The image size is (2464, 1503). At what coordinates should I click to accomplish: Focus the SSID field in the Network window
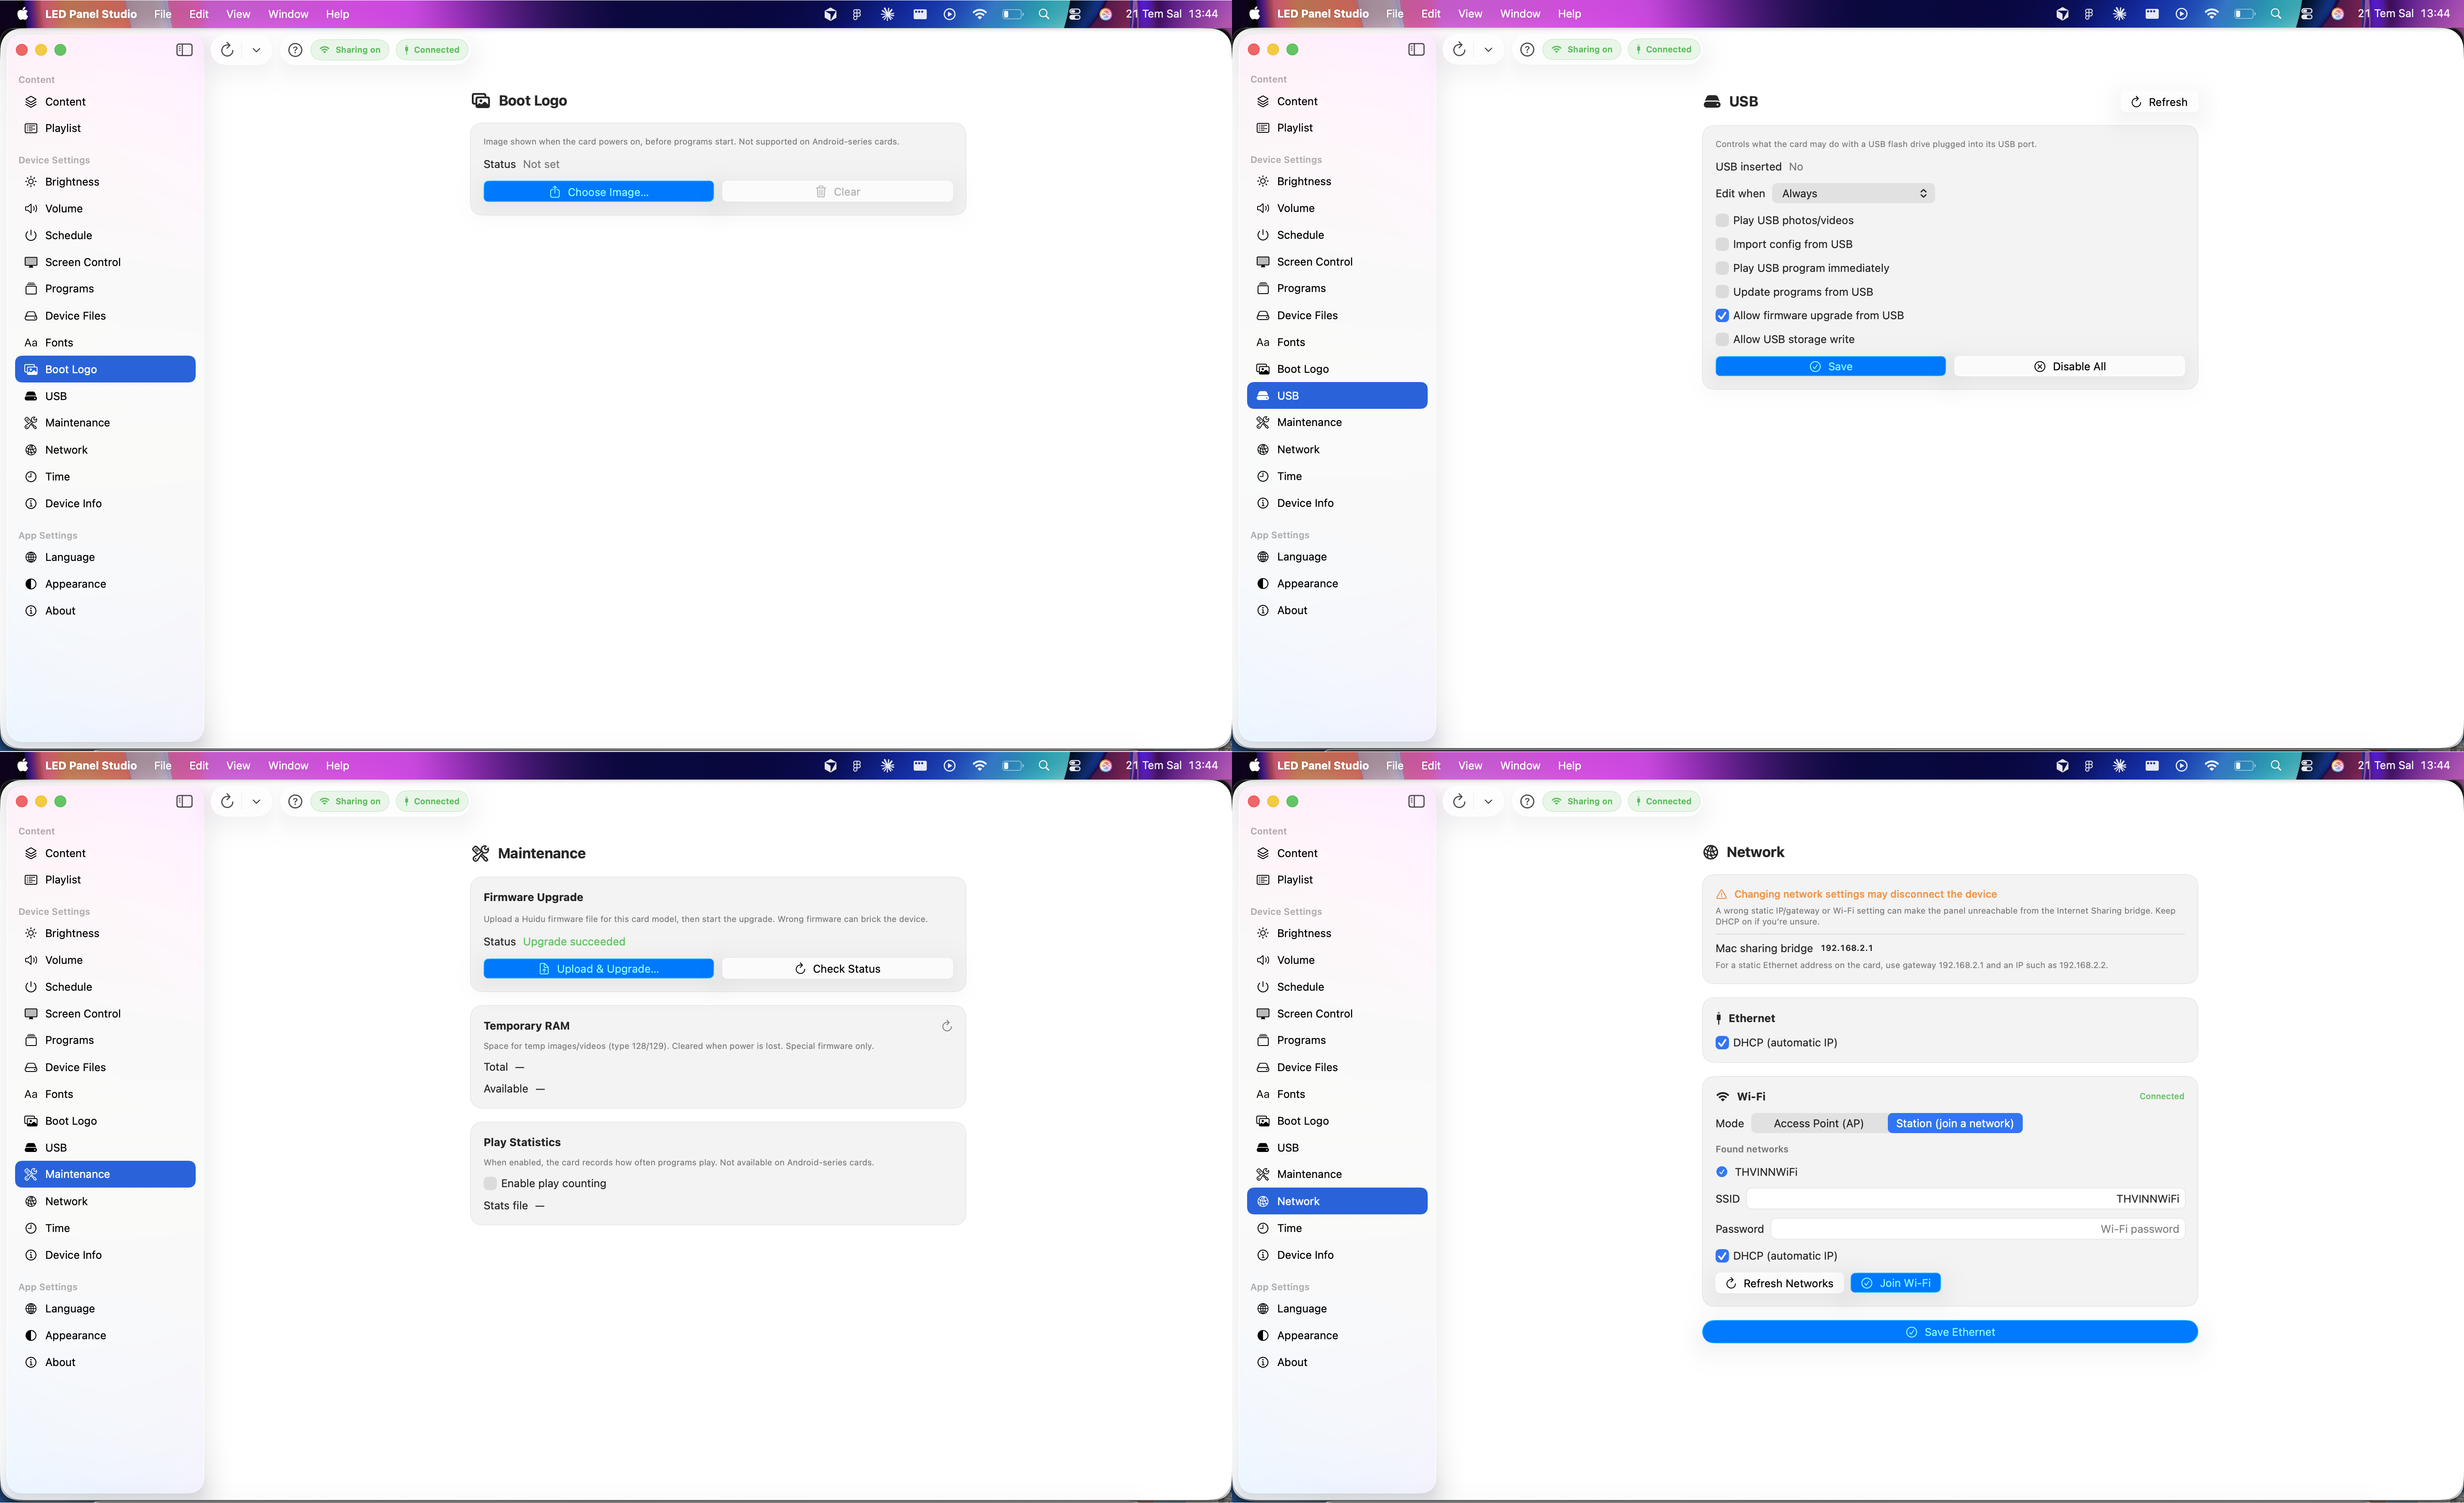[1965, 1199]
